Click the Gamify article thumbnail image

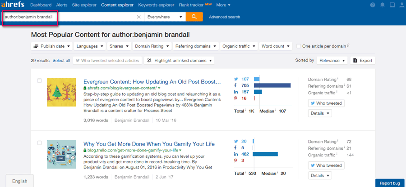[x=61, y=154]
